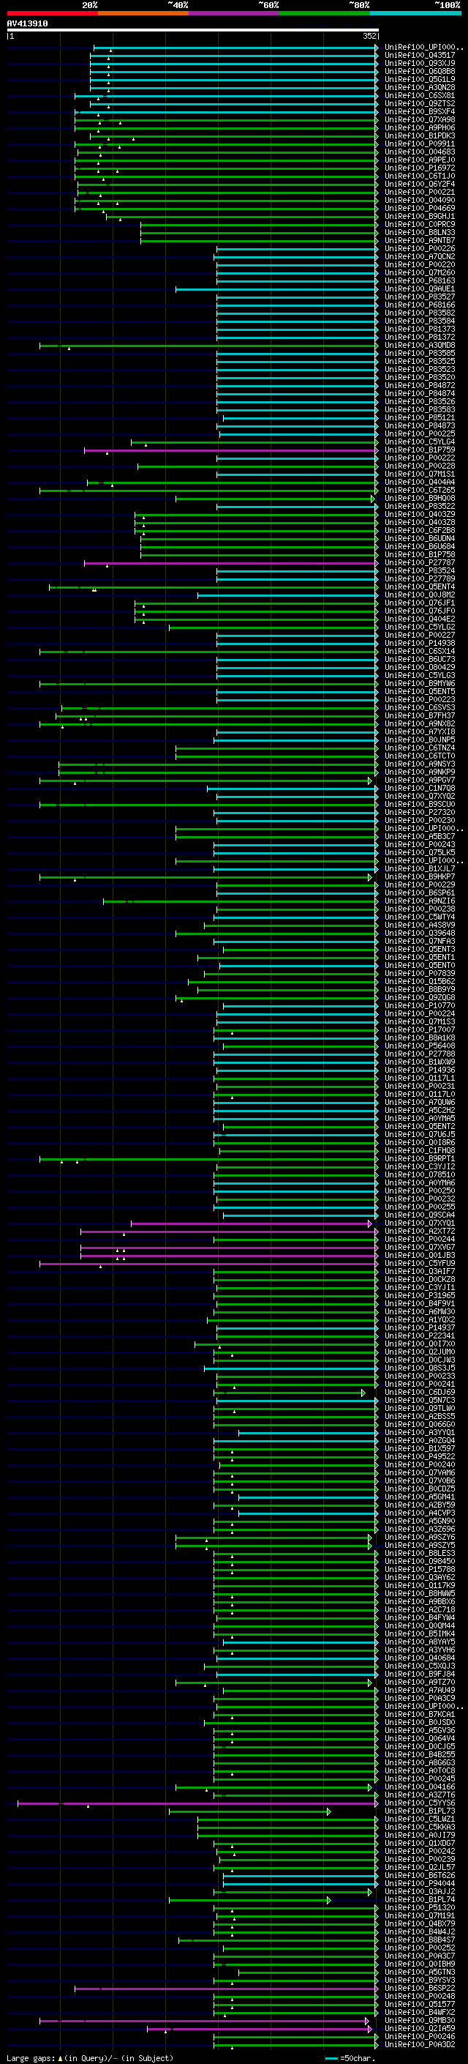Select the UniRef100_P22341 label
The image size is (468, 2064).
419,1335
